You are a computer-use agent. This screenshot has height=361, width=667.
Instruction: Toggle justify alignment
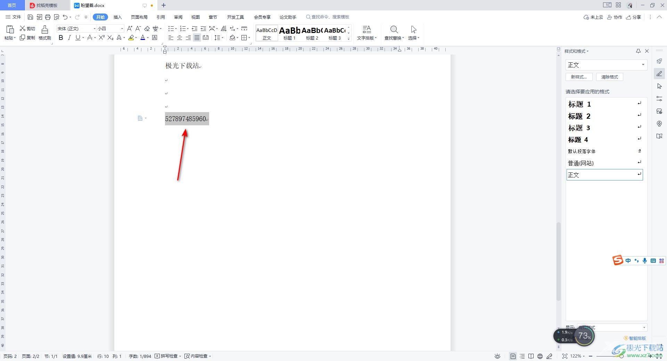197,37
